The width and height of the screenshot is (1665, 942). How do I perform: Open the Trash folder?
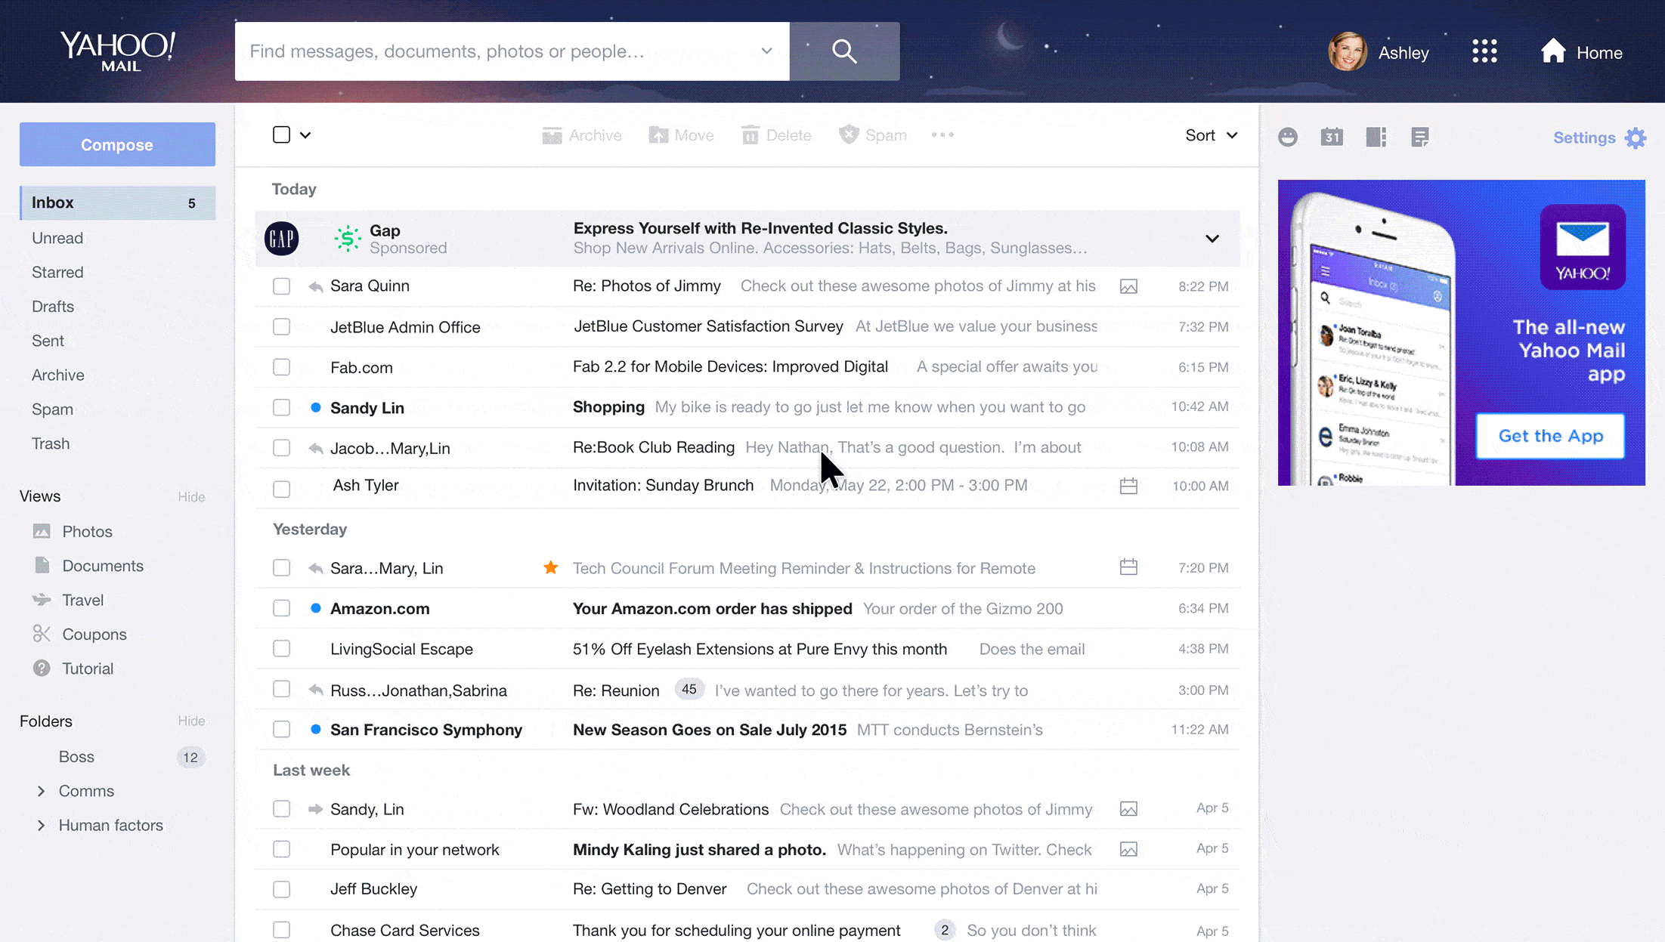(x=51, y=443)
